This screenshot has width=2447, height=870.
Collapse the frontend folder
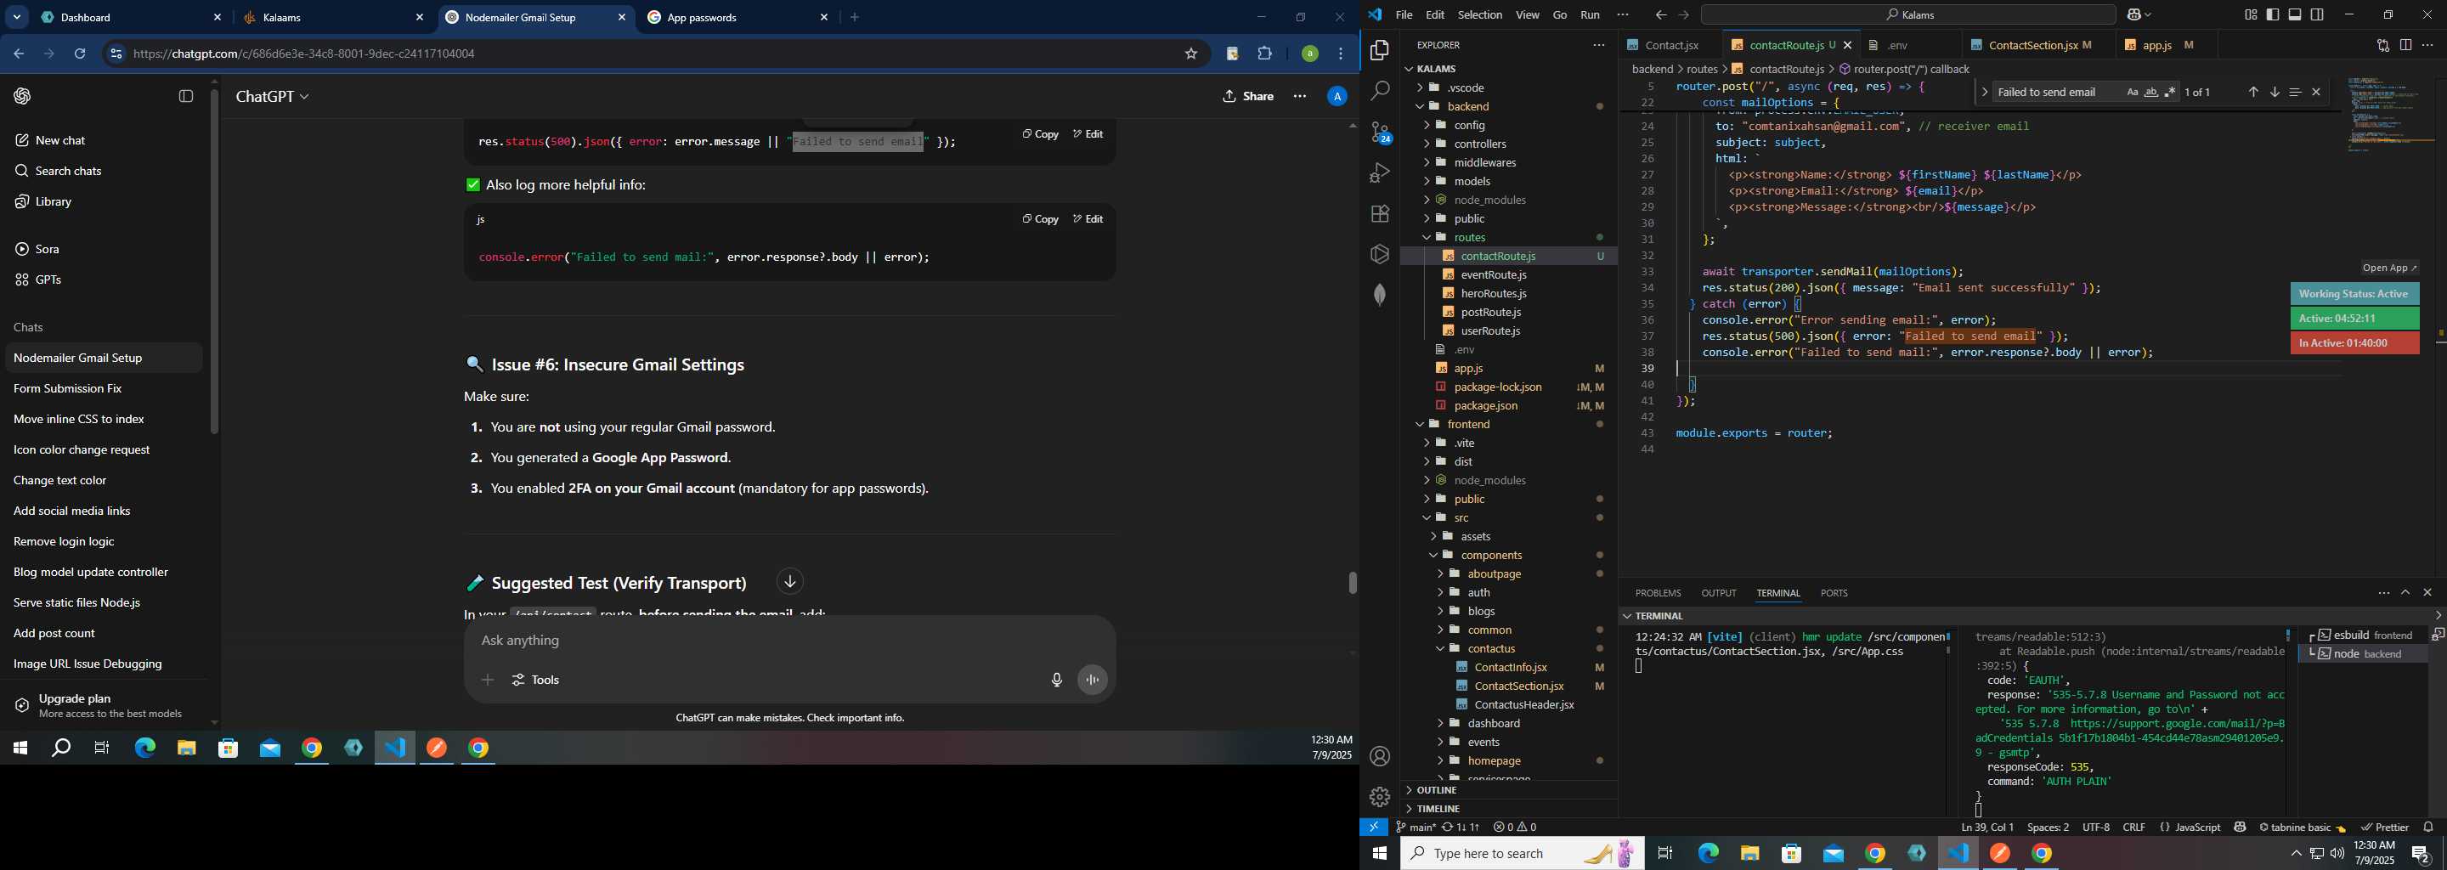click(1419, 425)
